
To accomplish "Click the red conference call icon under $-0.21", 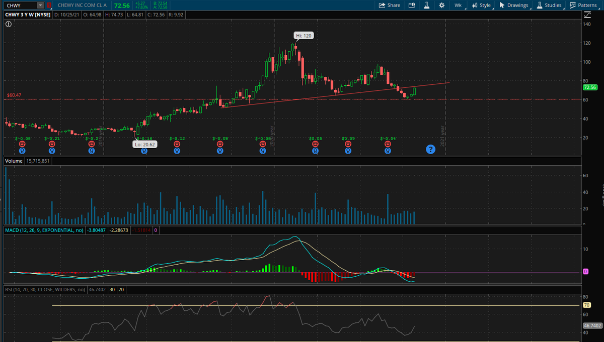I will [51, 144].
